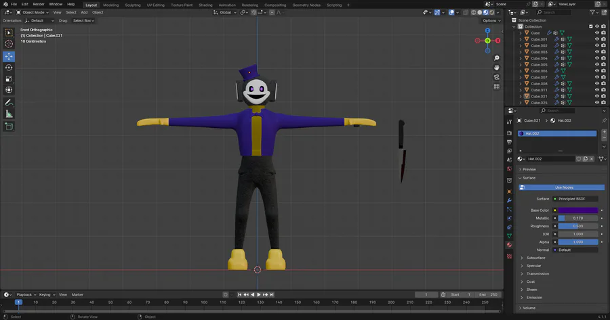This screenshot has height=320, width=610.
Task: Toggle proportional editing
Action: (x=272, y=12)
